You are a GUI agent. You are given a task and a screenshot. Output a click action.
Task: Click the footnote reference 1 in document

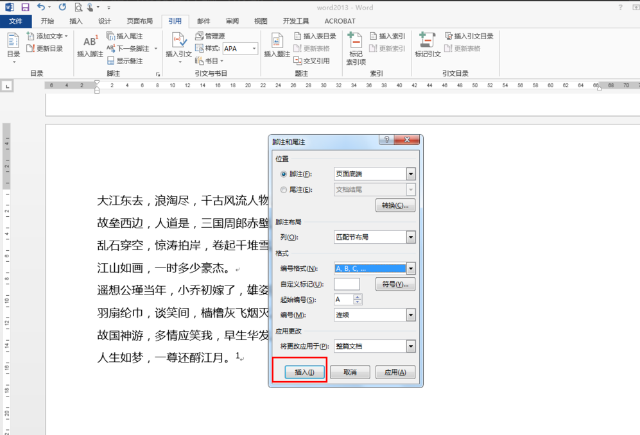pos(238,356)
